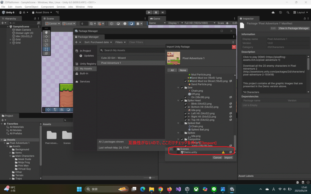The image size is (311, 194).
Task: Open Undo History clock icon
Action: point(280,12)
